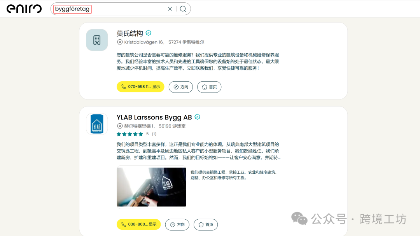The width and height of the screenshot is (420, 236).
Task: Click the building icon on the 莫氏结构 card
Action: point(96,40)
